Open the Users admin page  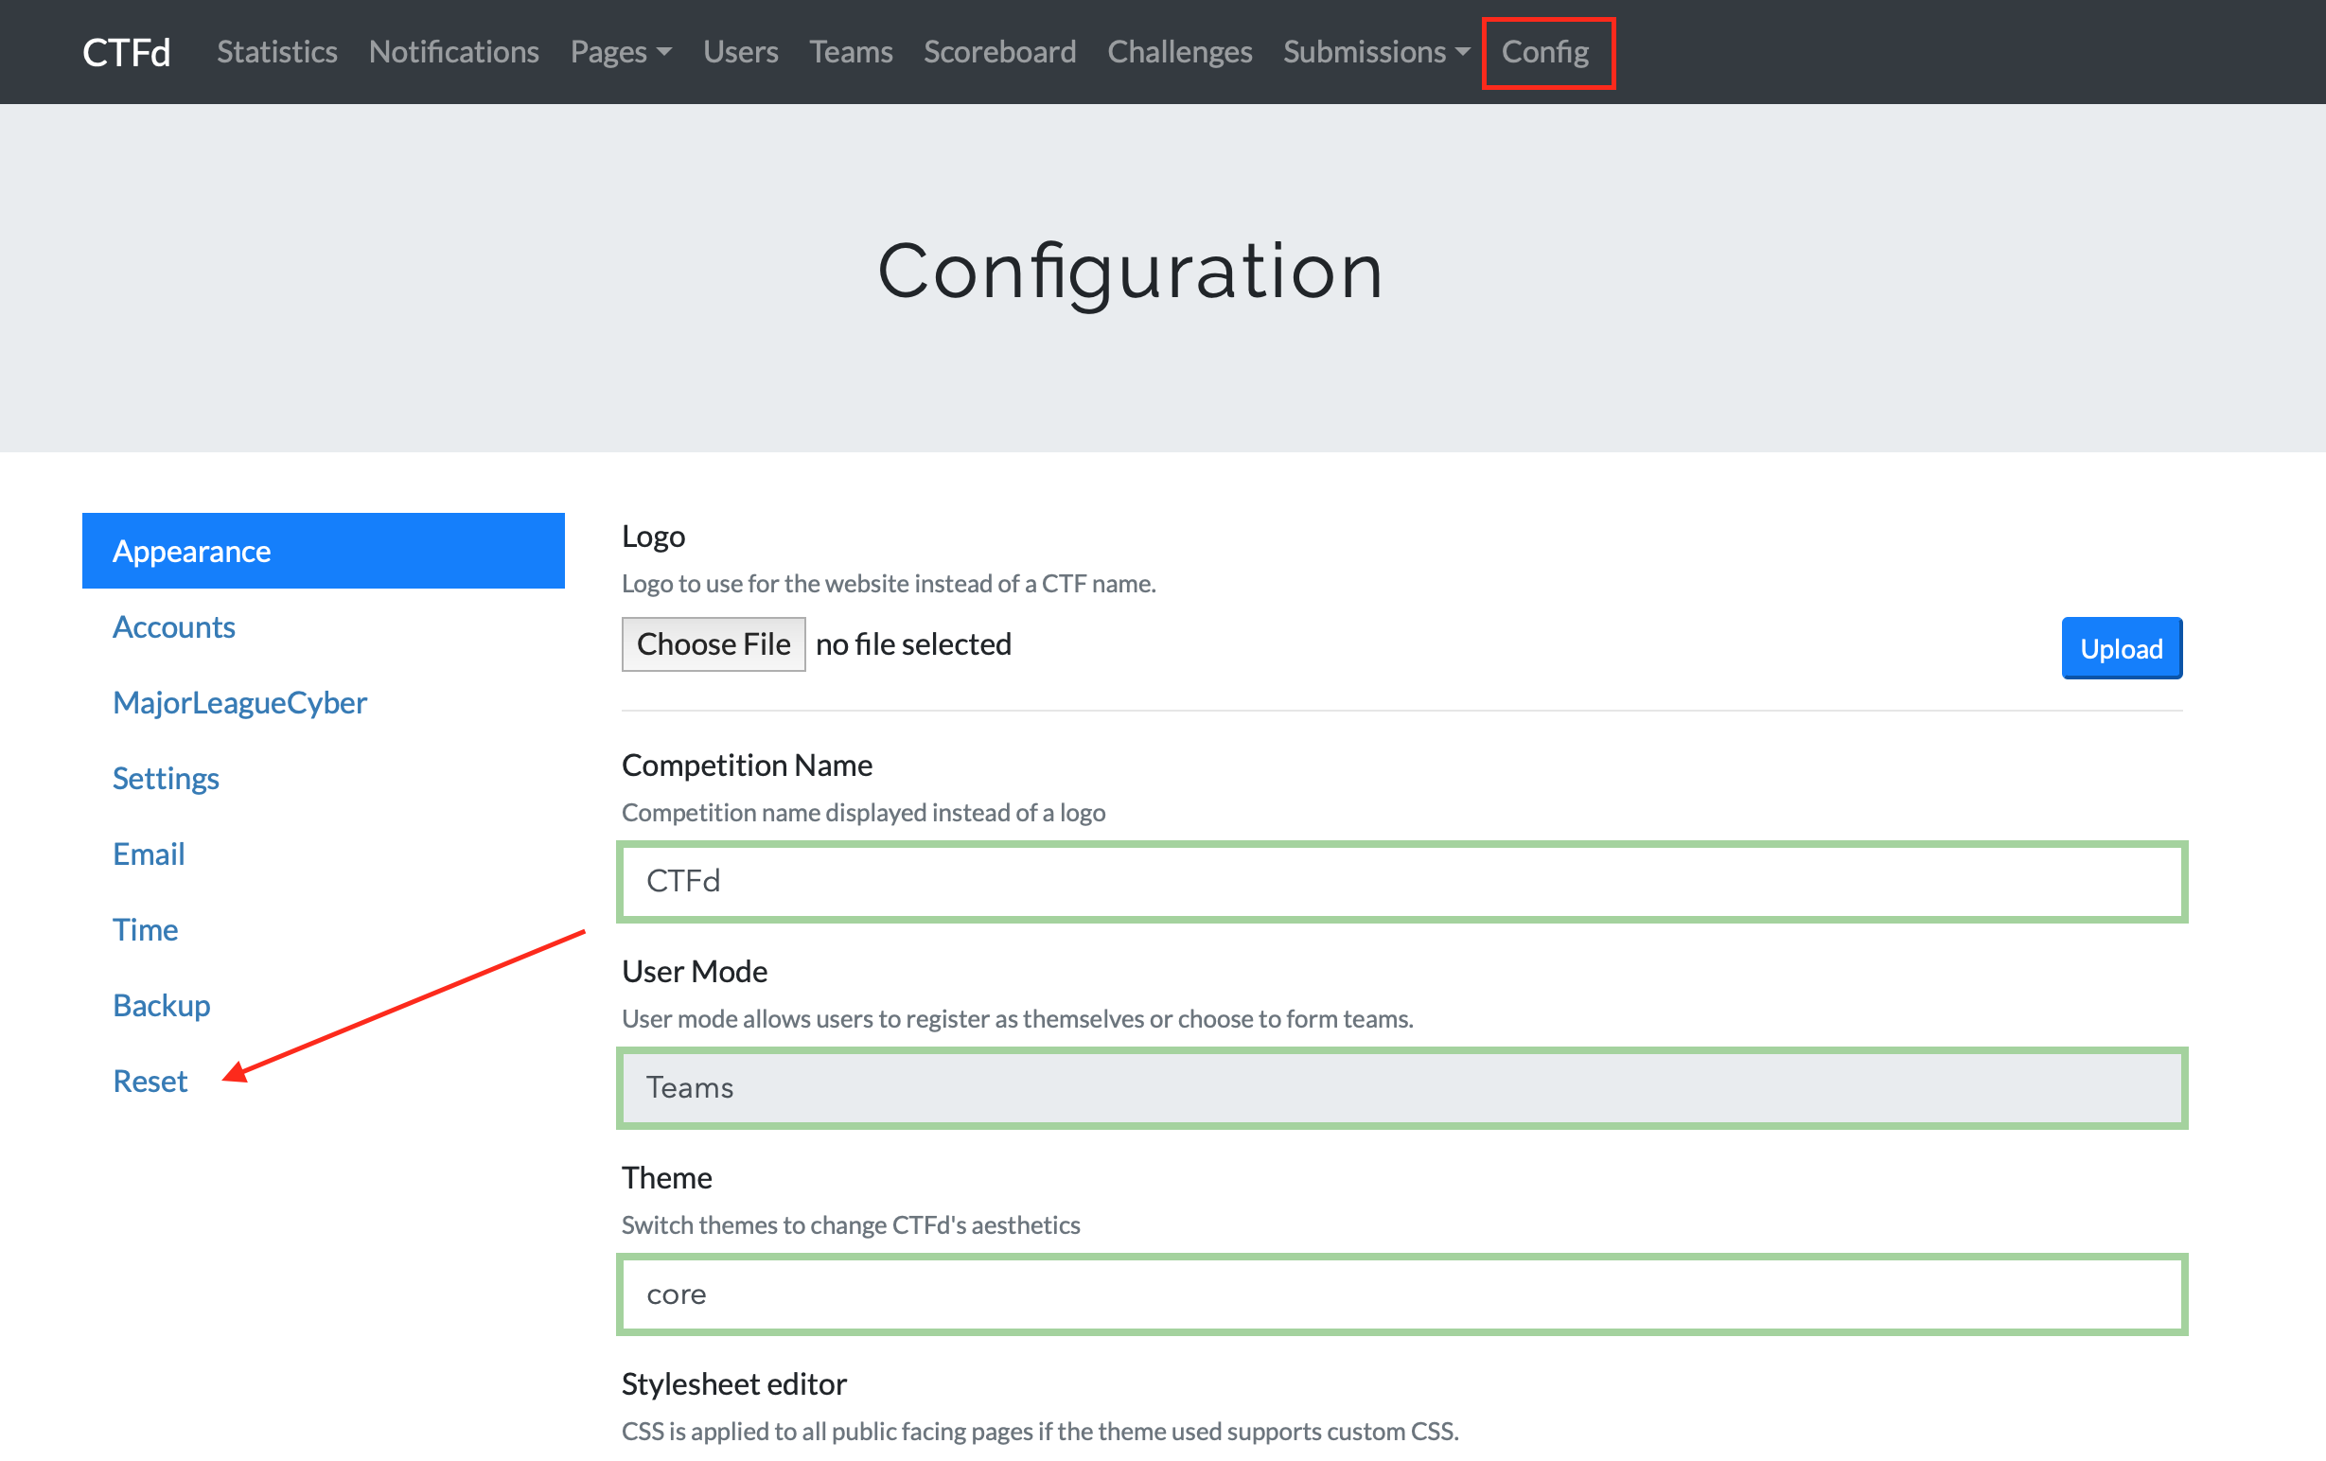pyautogui.click(x=740, y=52)
